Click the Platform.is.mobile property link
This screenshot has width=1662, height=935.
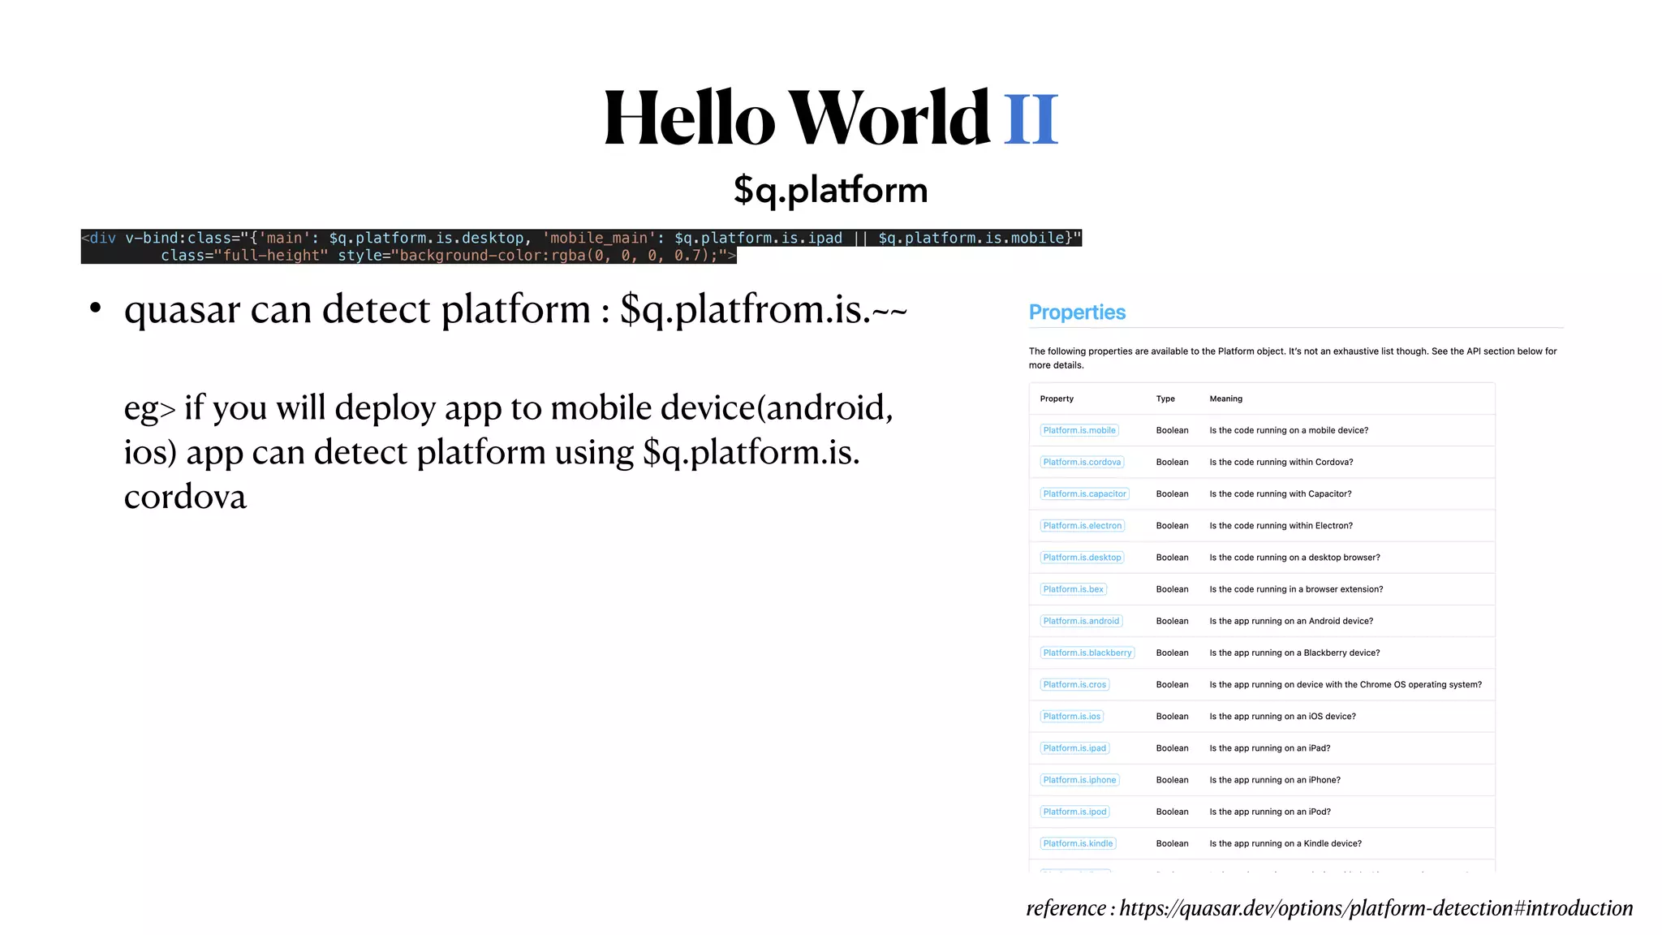pyautogui.click(x=1079, y=430)
